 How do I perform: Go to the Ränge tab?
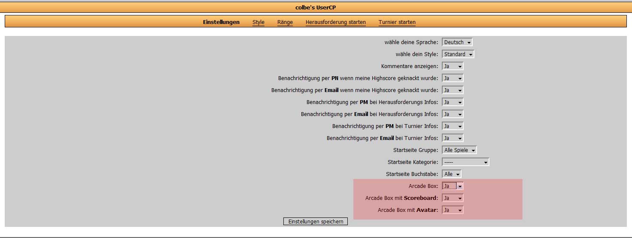[285, 22]
